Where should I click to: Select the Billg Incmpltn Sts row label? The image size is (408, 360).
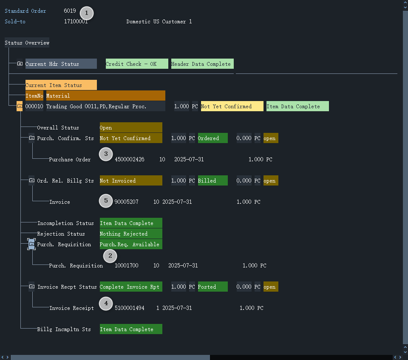pyautogui.click(x=64, y=329)
